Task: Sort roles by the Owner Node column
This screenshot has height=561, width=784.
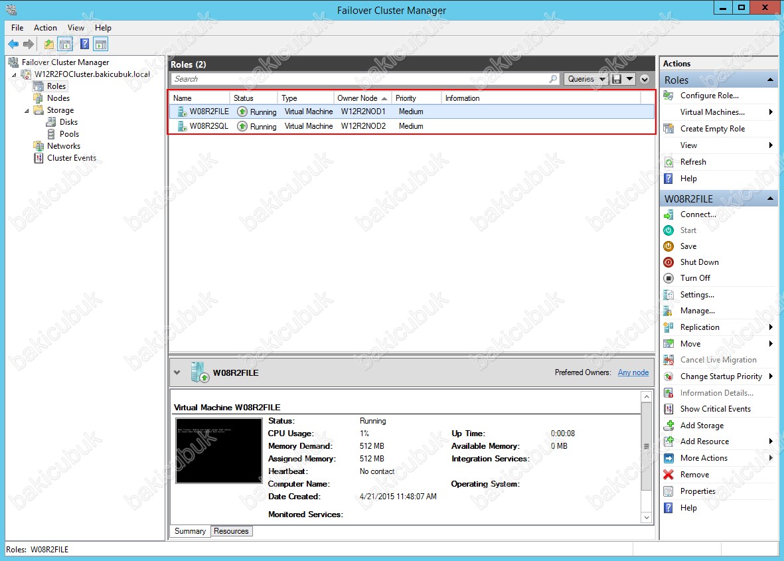Action: (x=362, y=98)
